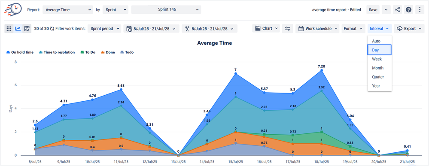Switch to grid table view icon
Screen dimensions: 429x166
tap(9, 28)
